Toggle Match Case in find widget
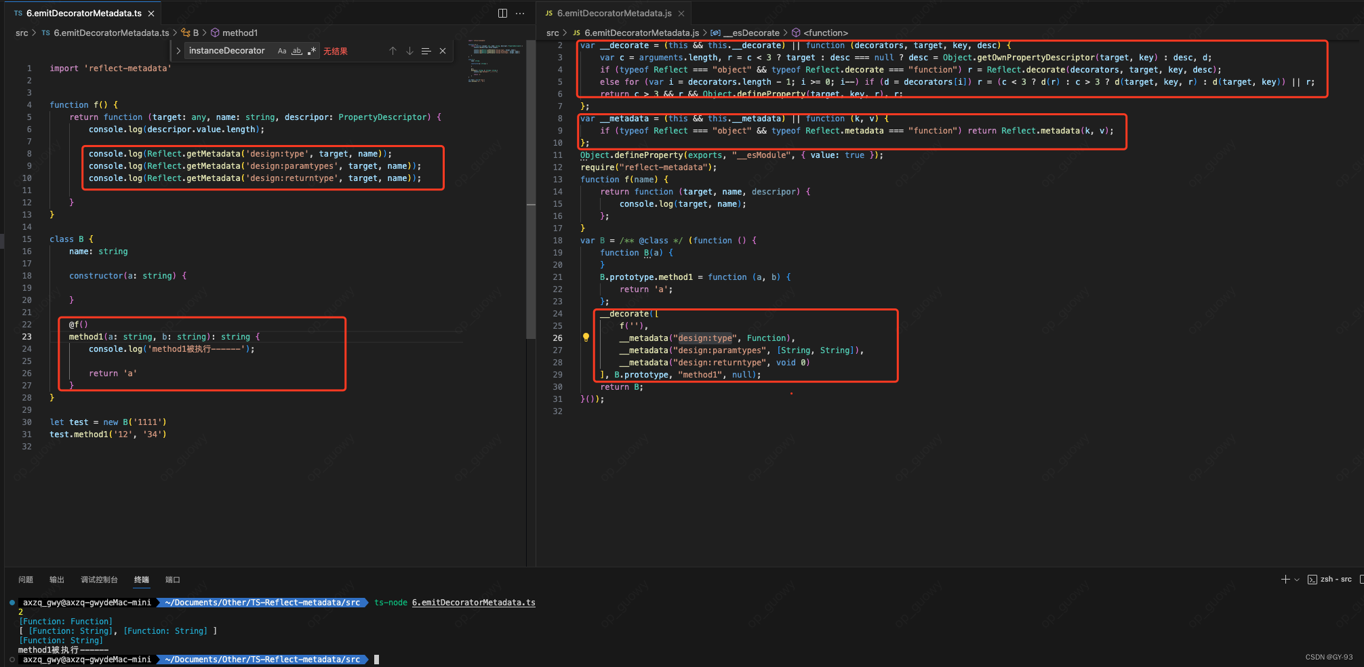This screenshot has height=667, width=1364. [x=282, y=51]
